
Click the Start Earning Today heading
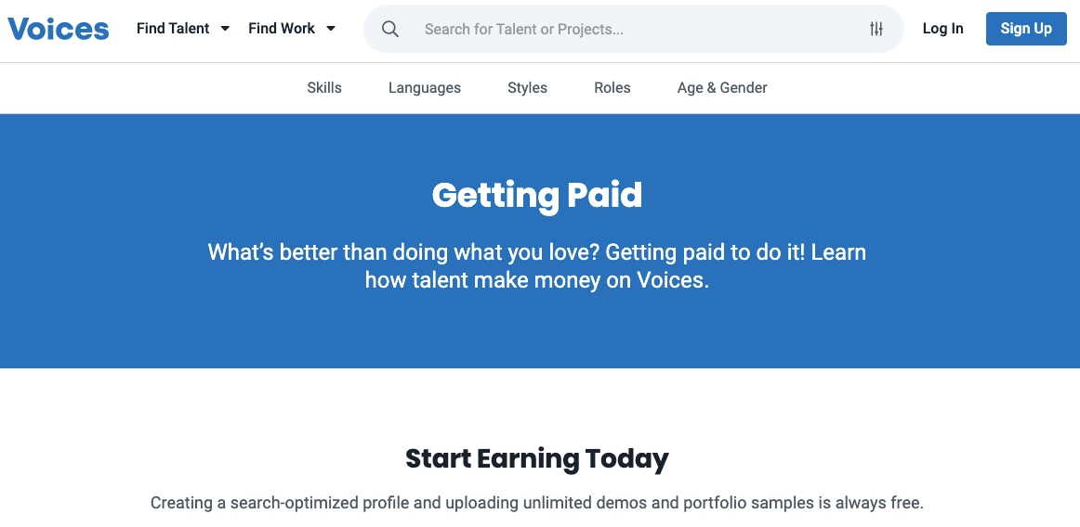click(x=537, y=459)
